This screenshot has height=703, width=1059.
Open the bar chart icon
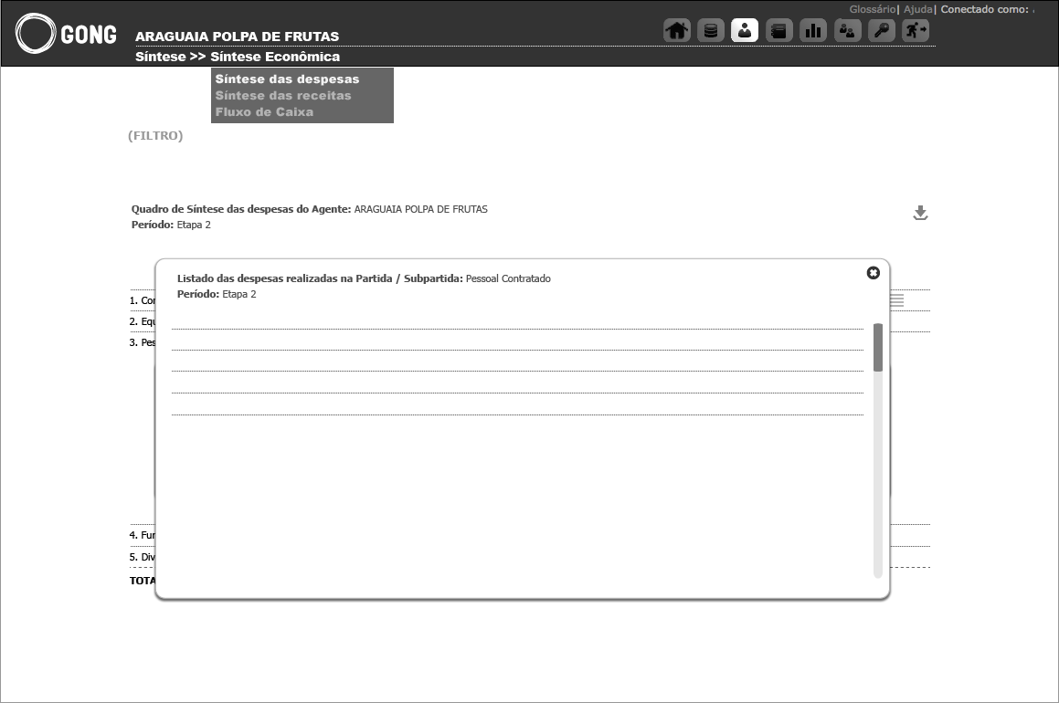813,30
